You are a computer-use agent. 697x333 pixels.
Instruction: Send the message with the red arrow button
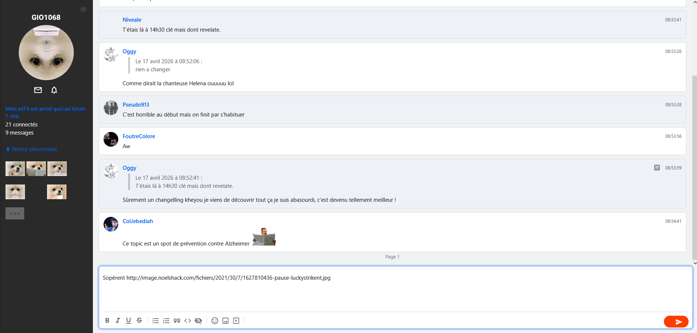676,322
